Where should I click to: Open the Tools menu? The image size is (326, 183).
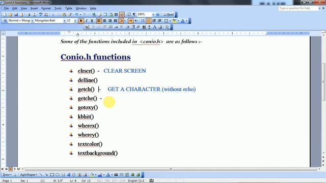pyautogui.click(x=58, y=8)
